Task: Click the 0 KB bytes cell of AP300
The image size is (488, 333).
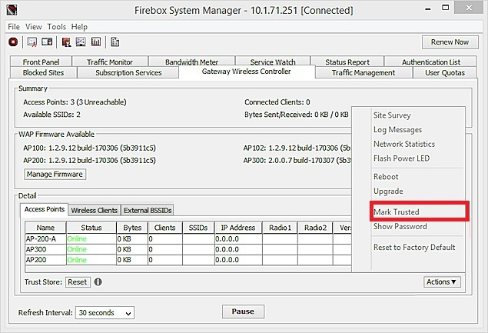Action: [x=132, y=249]
